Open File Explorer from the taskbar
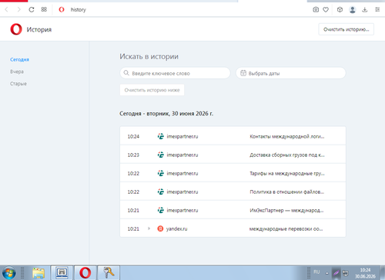 click(38, 272)
